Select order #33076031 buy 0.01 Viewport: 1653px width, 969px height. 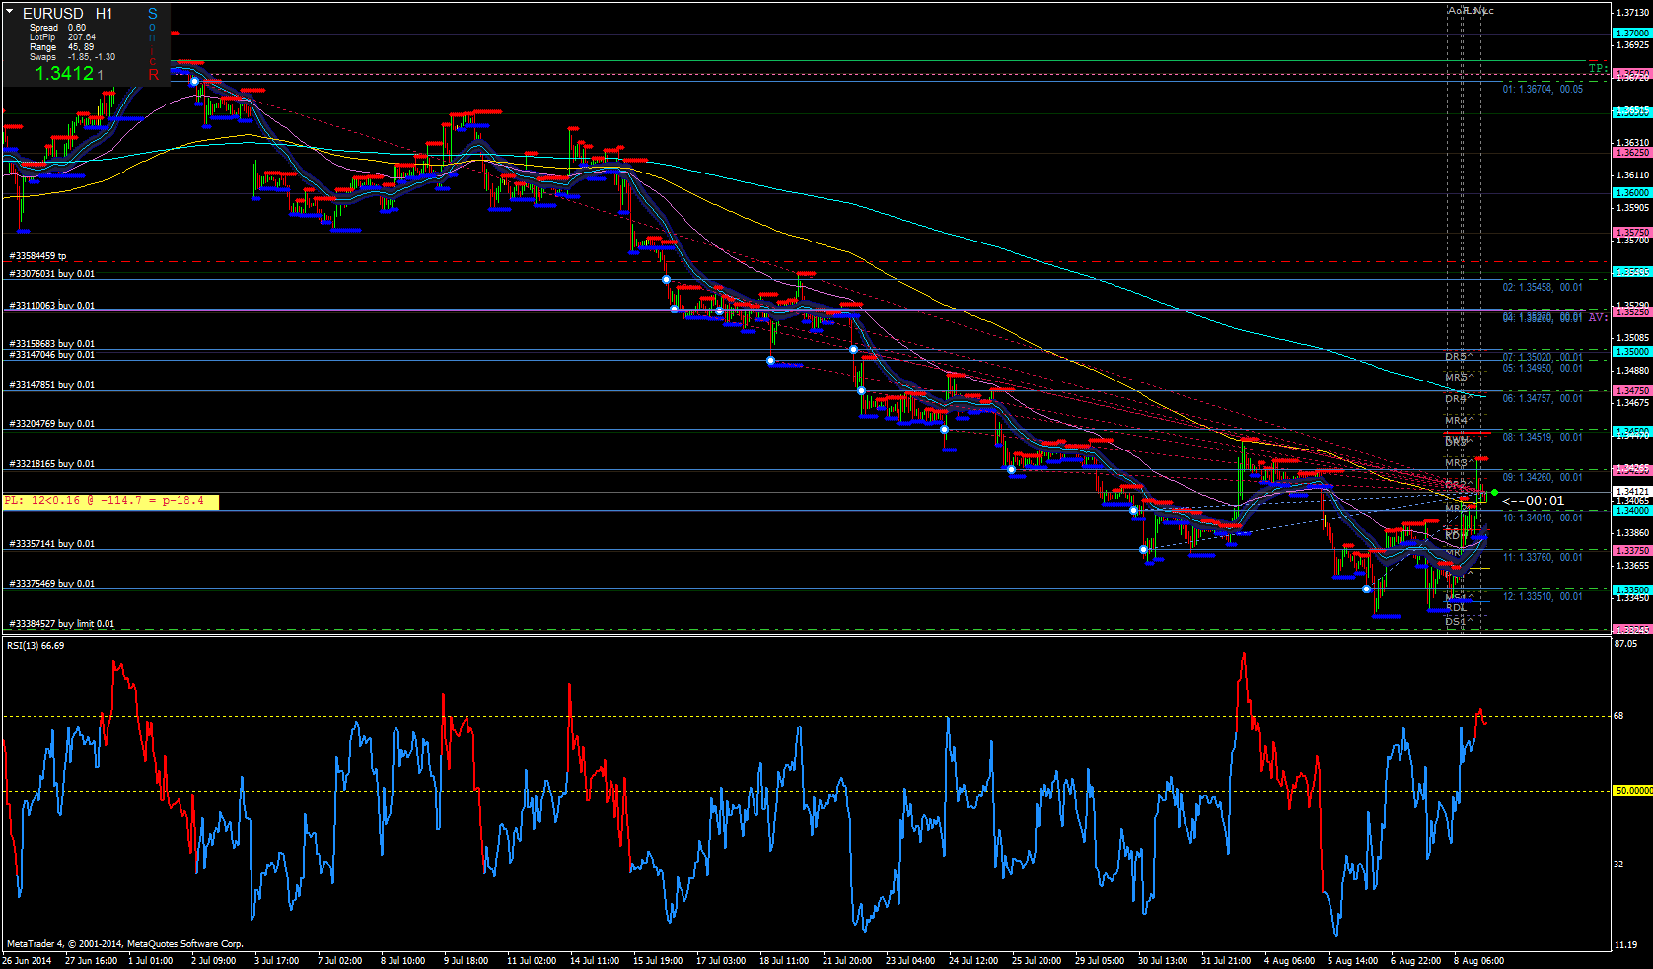click(x=52, y=274)
